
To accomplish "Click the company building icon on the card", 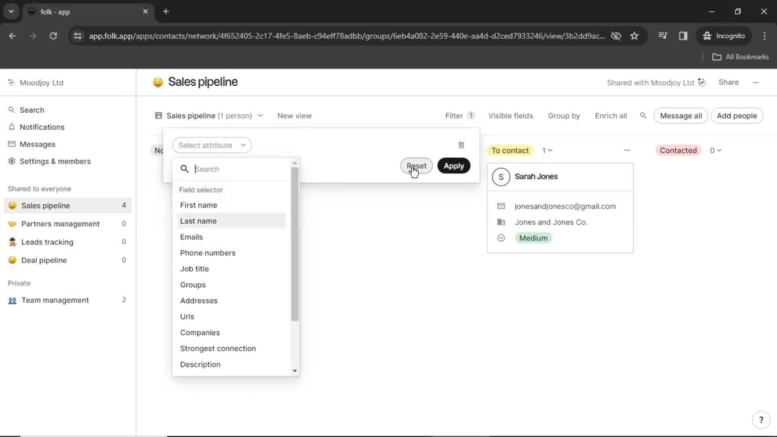I will (501, 222).
